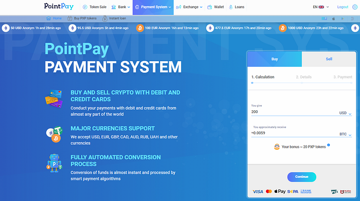Open the BTC currency dropdown
This screenshot has width=360, height=201.
tap(345, 134)
